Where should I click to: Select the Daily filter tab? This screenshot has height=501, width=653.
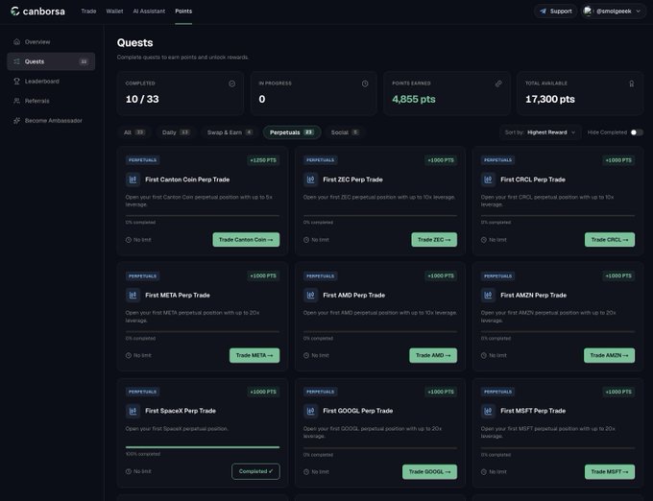[176, 132]
